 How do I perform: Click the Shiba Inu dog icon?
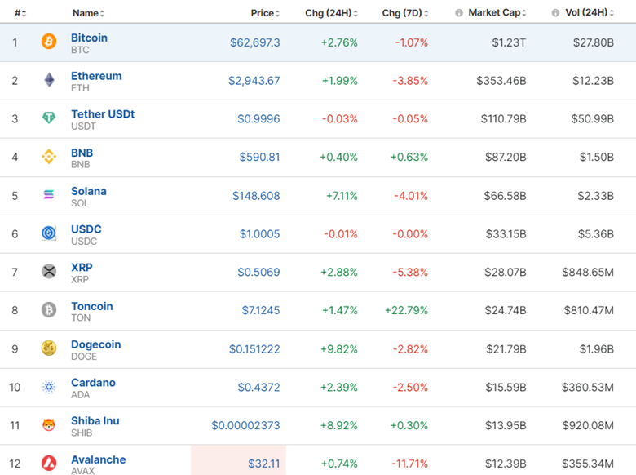point(49,425)
